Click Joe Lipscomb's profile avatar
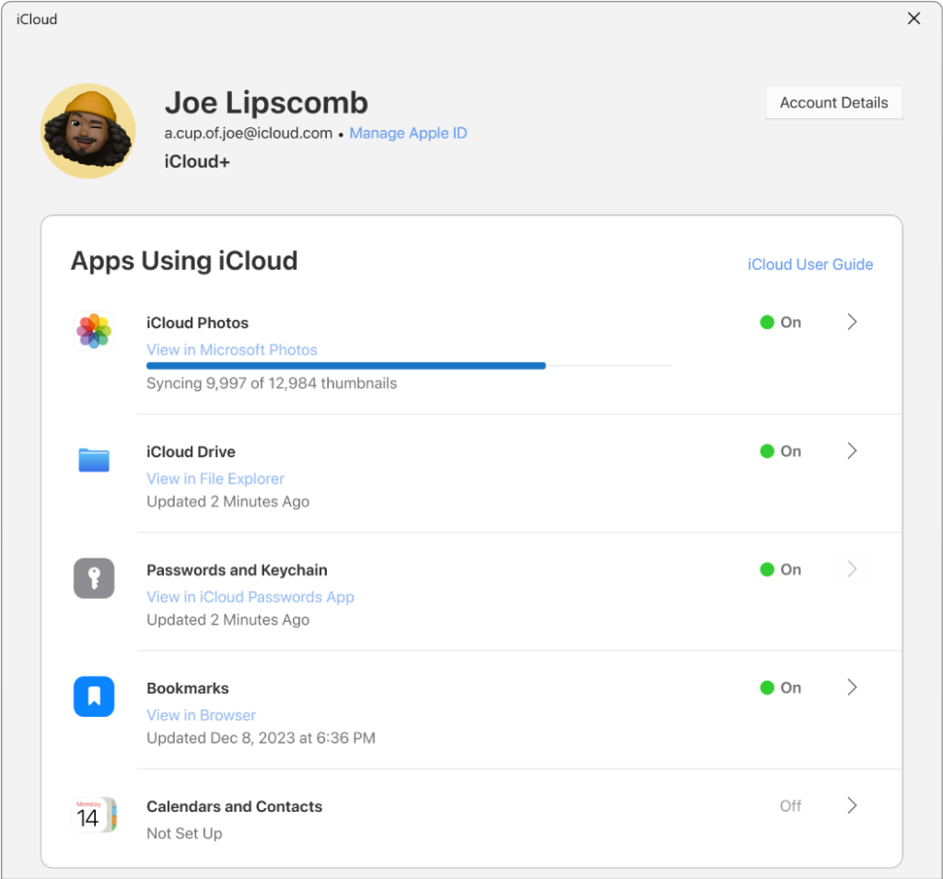The image size is (943, 879). [x=88, y=131]
